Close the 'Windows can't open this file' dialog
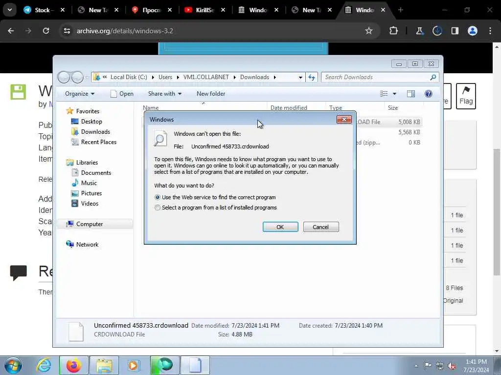 tap(344, 119)
